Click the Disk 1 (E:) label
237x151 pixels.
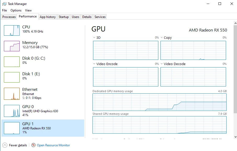31,74
